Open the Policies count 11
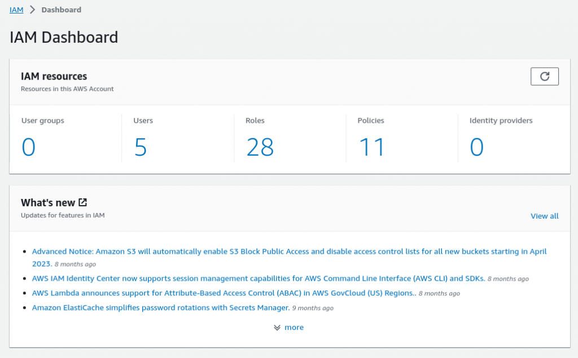 pyautogui.click(x=371, y=147)
